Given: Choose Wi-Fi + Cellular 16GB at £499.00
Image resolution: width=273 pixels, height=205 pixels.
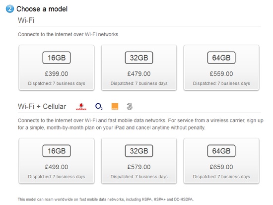Looking at the screenshot, I should 57,161.
